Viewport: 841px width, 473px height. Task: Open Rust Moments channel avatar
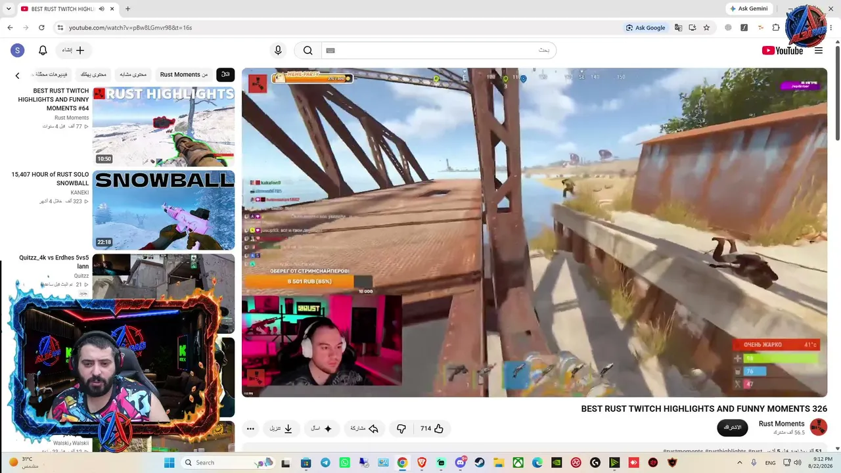pos(819,428)
